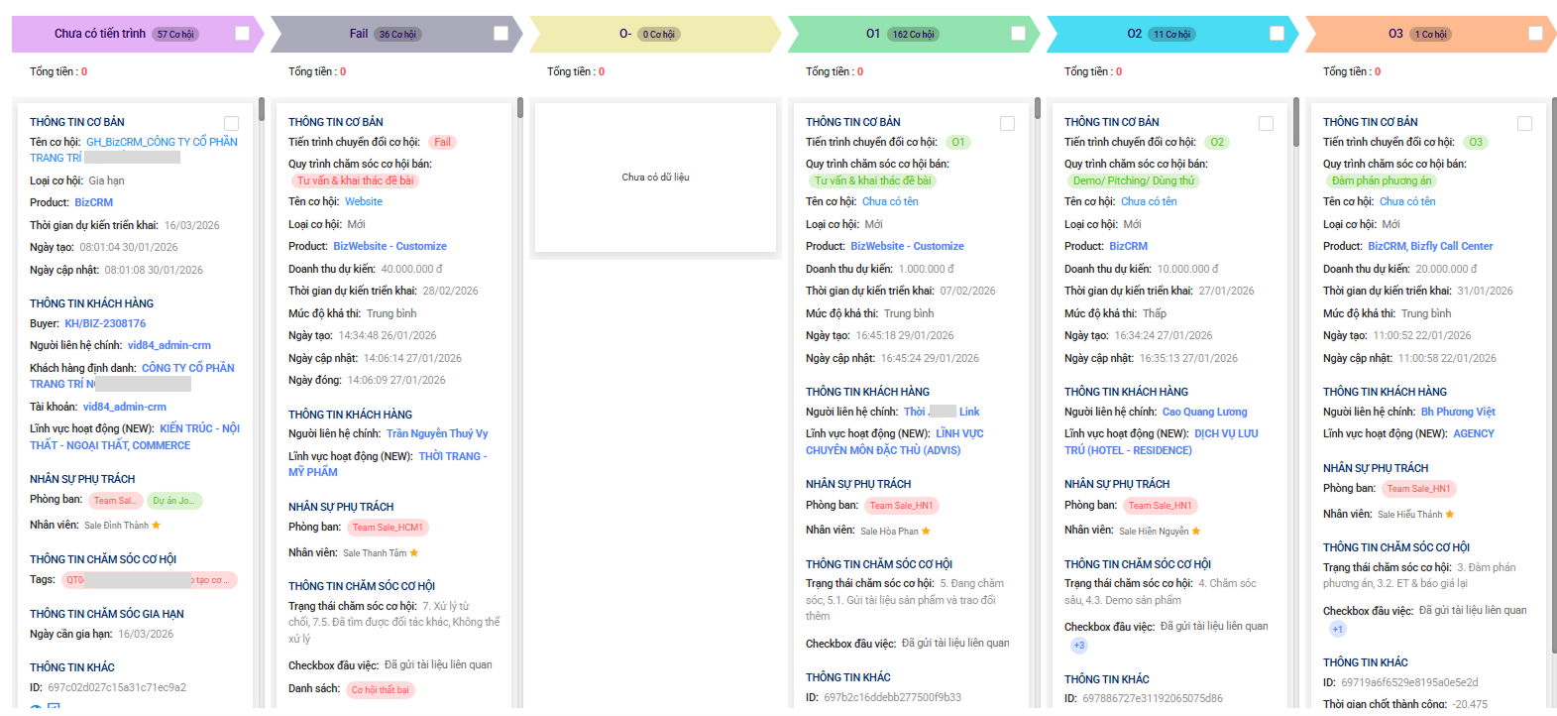Expand the +3 badge in the O2 card
The image size is (1557, 716).
point(1079,646)
